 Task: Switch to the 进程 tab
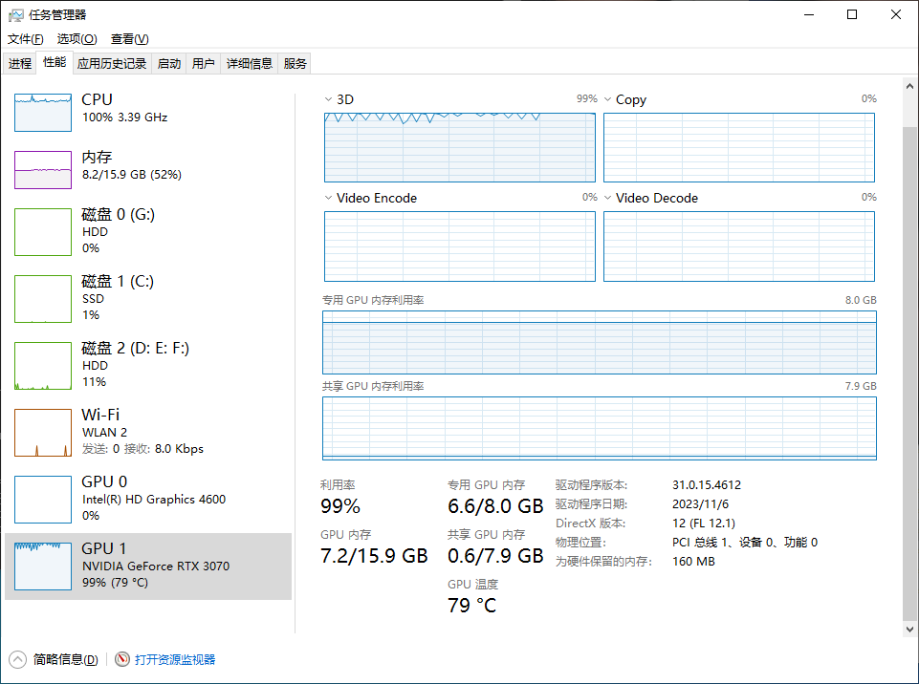click(20, 64)
